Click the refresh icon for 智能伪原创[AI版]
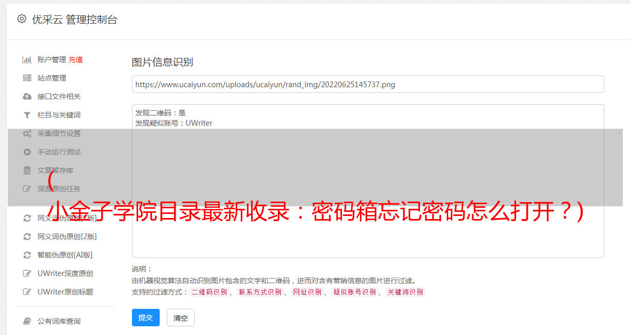 click(x=27, y=255)
